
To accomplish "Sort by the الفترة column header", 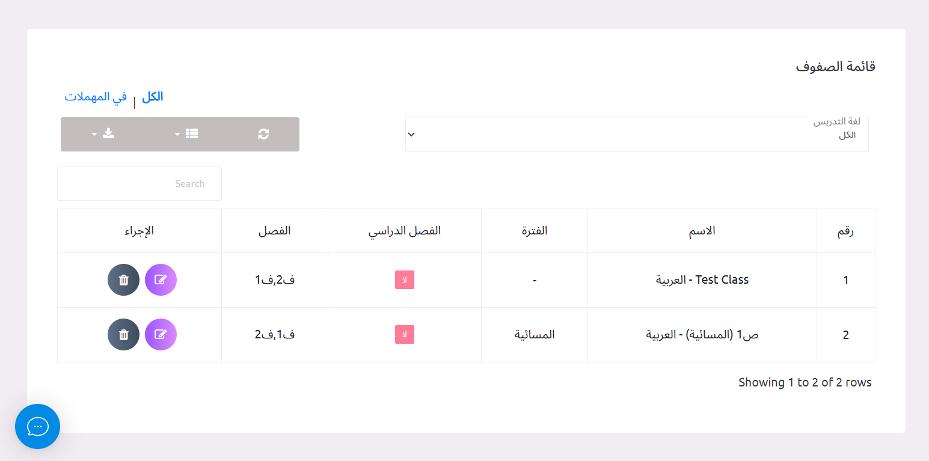I will 534,231.
